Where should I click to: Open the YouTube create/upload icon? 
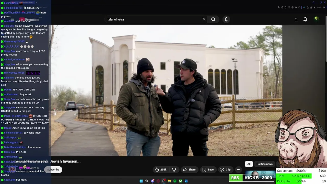click(x=296, y=19)
